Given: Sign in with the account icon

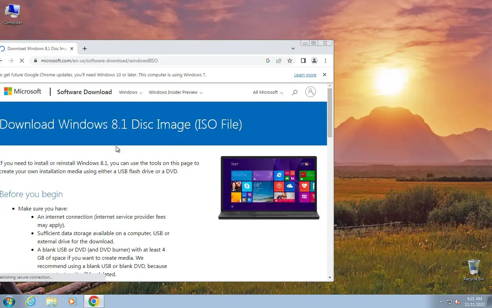Looking at the screenshot, I should tap(310, 92).
